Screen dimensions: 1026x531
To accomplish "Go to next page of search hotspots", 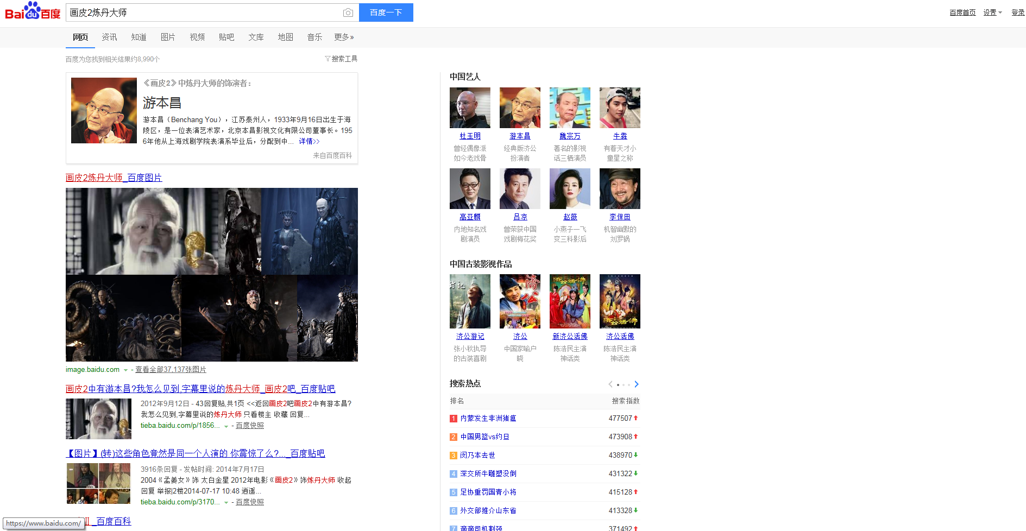I will point(637,384).
